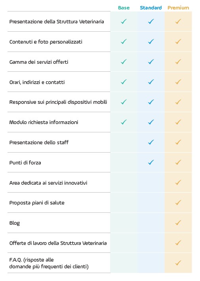Click Standard checkmark for Contenuti e foto personalizzati
This screenshot has width=200, height=281.
coord(151,42)
